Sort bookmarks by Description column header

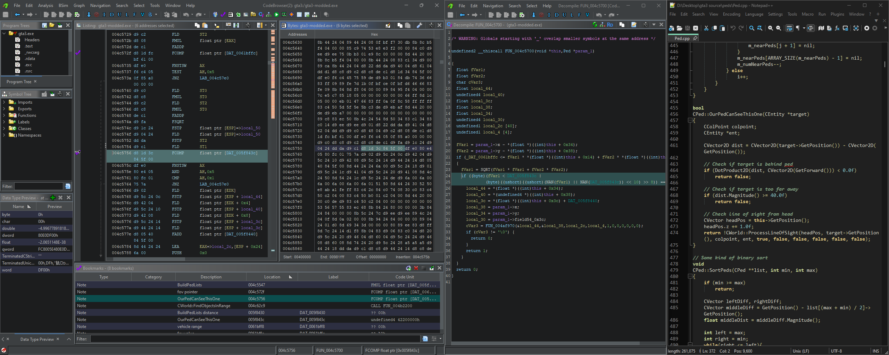coord(211,277)
